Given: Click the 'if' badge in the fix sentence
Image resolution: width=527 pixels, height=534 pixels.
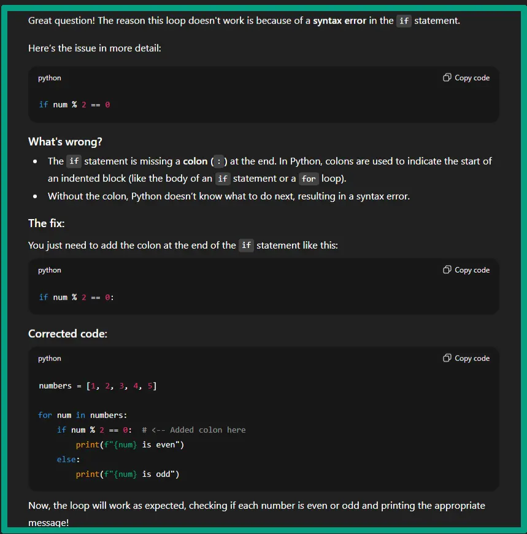Looking at the screenshot, I should [246, 245].
